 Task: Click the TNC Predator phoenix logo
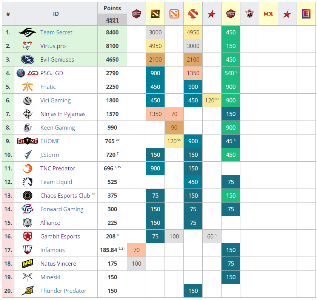click(28, 168)
